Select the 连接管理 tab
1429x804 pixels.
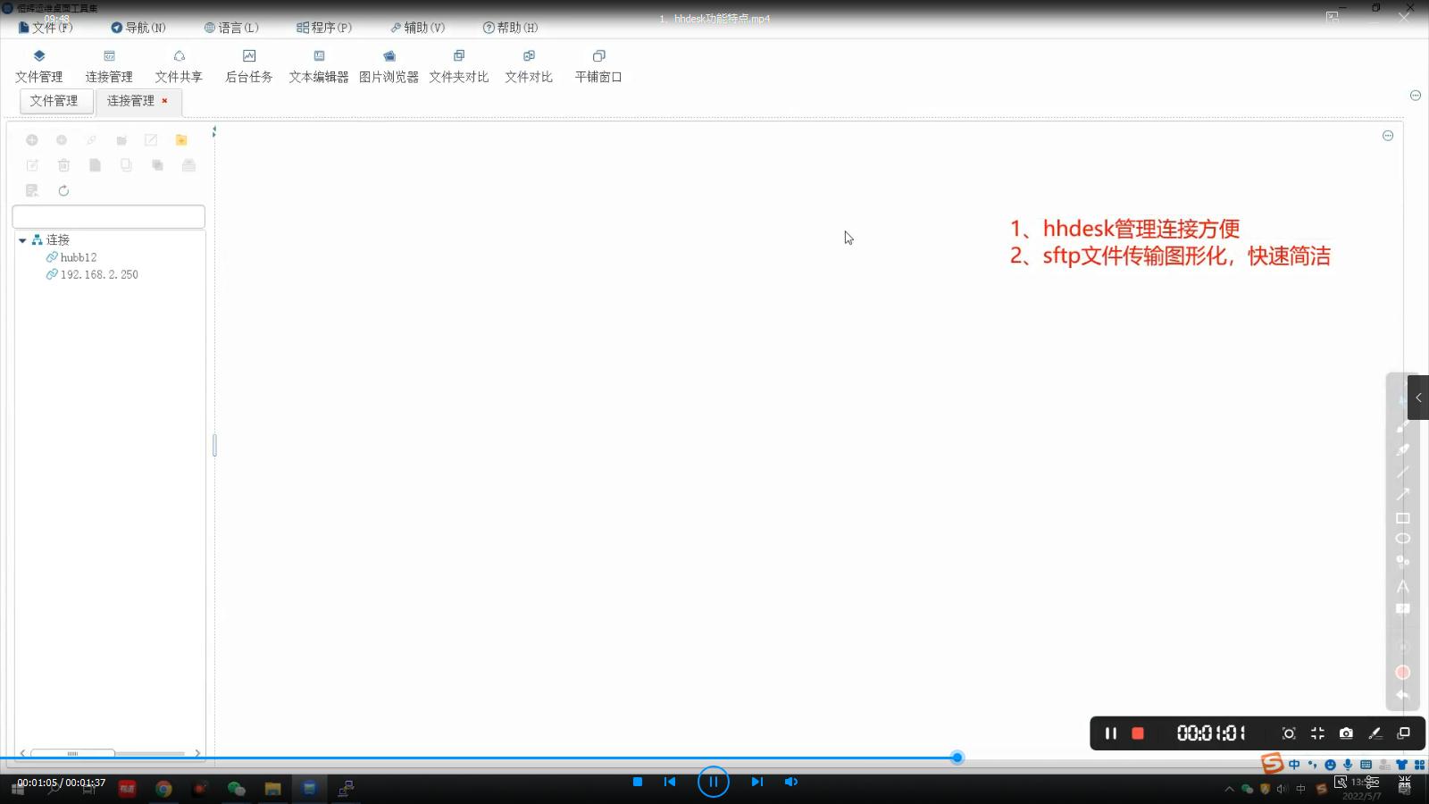130,101
